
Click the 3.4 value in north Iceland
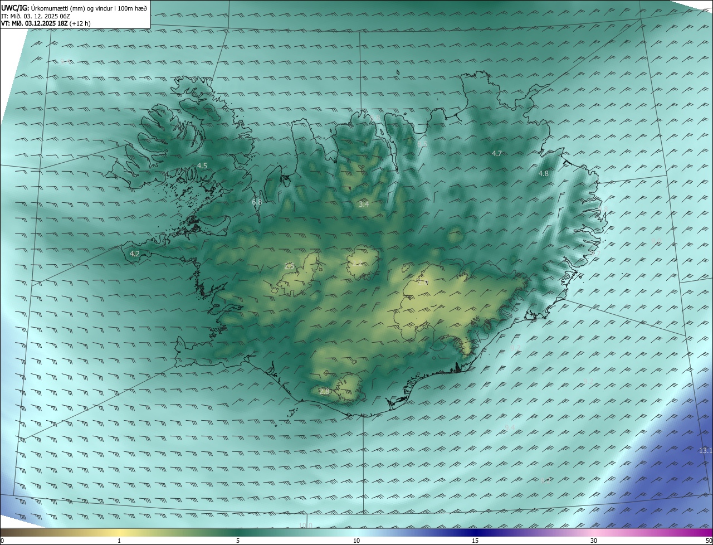point(364,205)
